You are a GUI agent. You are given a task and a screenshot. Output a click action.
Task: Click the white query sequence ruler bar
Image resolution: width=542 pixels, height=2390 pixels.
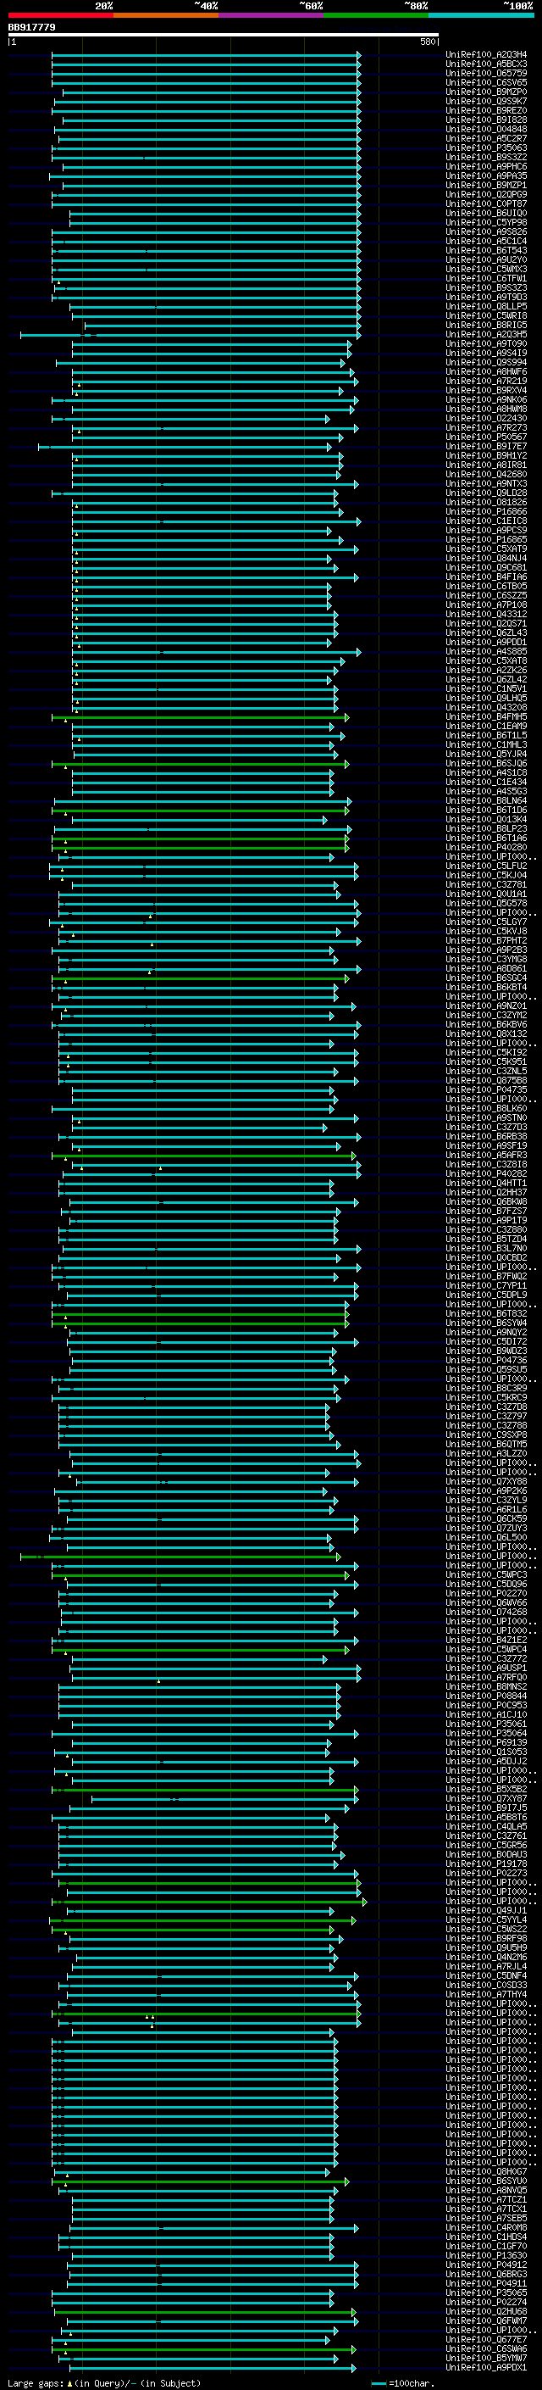[x=224, y=34]
